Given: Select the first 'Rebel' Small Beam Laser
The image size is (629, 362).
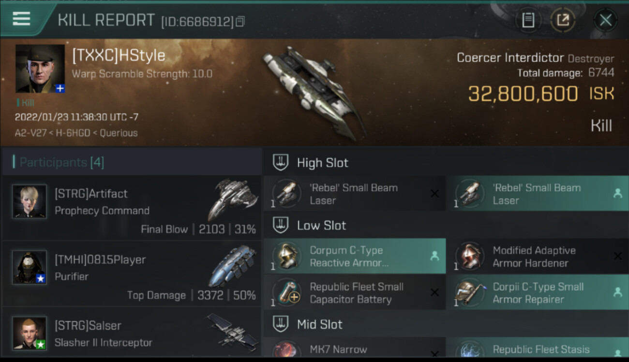Looking at the screenshot, I should pos(355,194).
